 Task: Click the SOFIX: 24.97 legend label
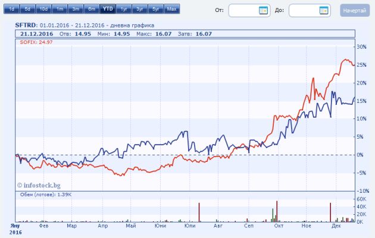click(x=36, y=42)
